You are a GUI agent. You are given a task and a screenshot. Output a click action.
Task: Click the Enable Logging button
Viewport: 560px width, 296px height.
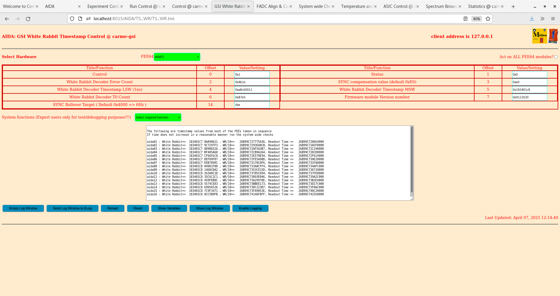[x=250, y=208]
